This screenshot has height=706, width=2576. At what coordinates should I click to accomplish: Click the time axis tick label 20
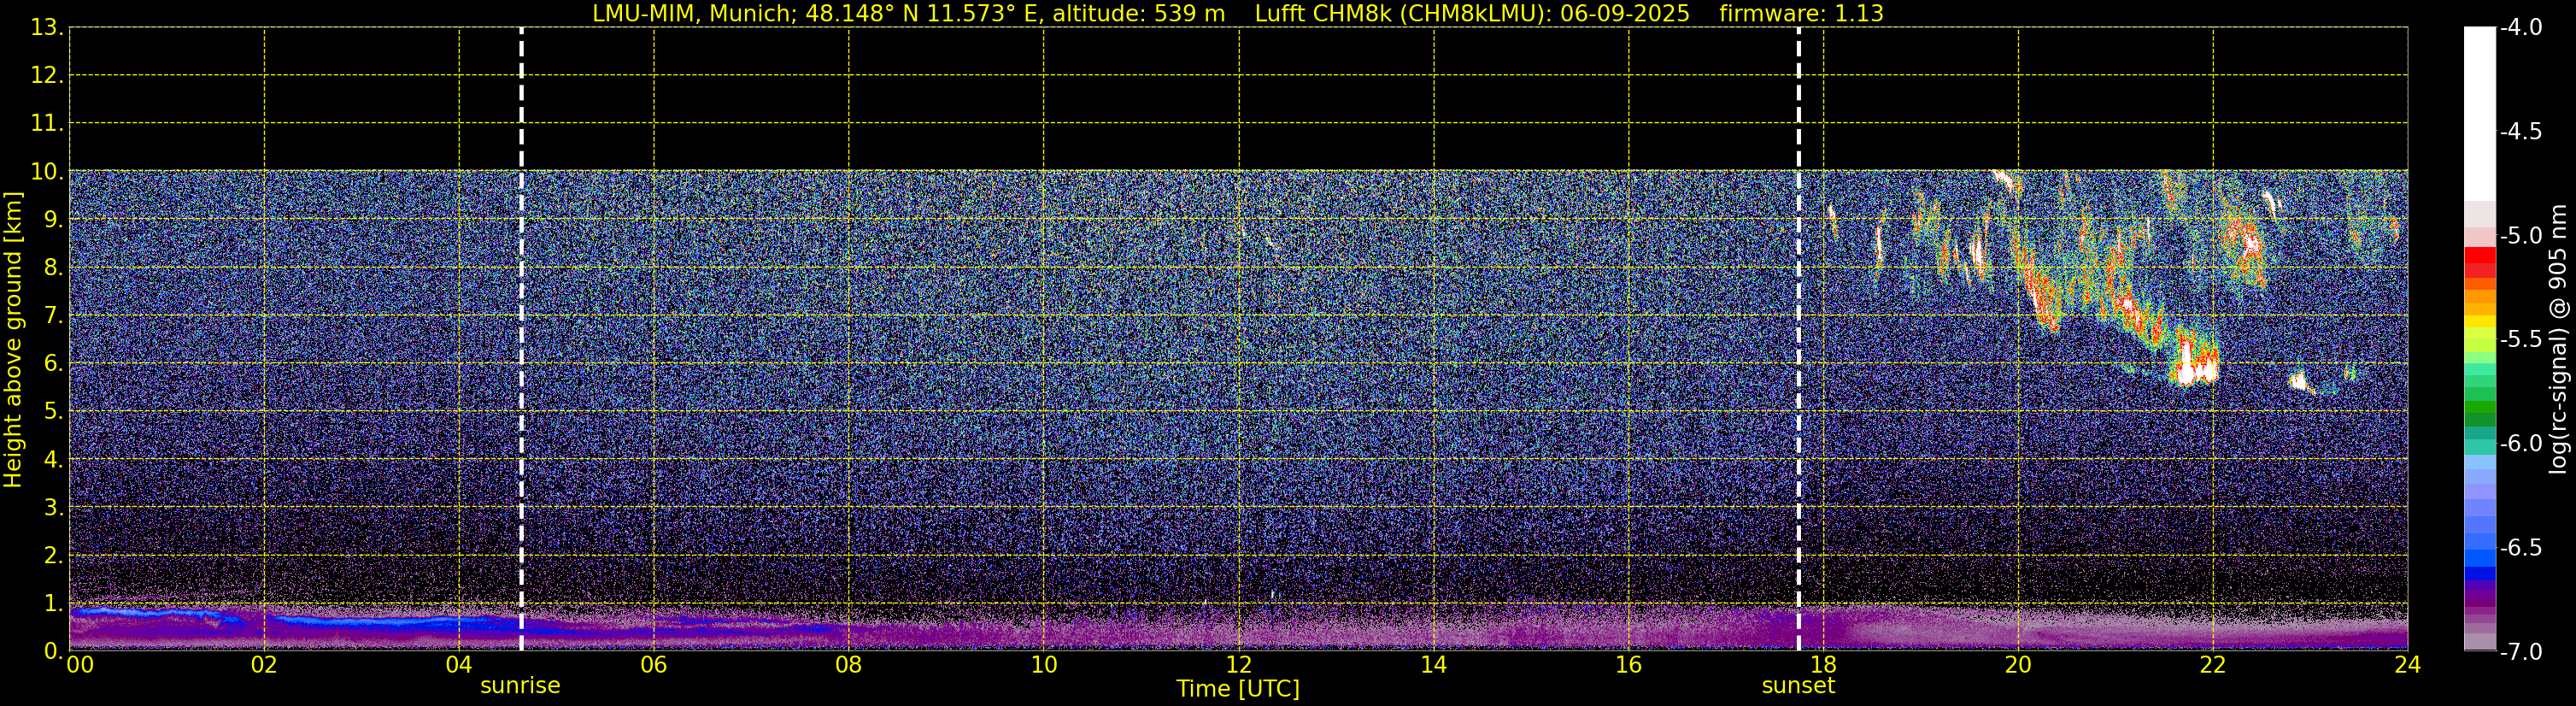coord(2018,665)
